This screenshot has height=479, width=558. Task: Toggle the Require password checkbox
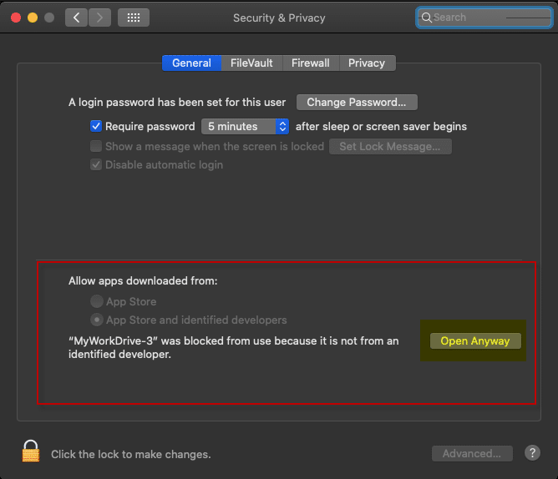[96, 127]
